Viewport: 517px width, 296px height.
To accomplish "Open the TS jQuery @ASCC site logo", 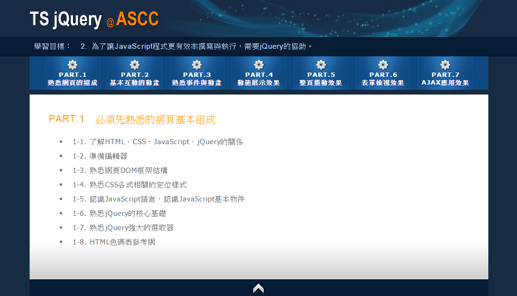I will tap(94, 20).
